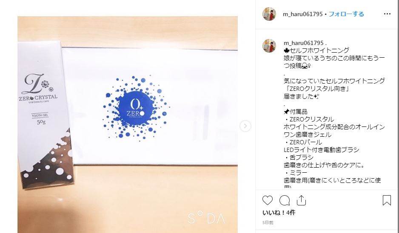Click the blue ZERO logo in photo
399x233 pixels.
point(135,108)
